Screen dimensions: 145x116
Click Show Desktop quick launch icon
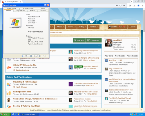(x=13, y=114)
